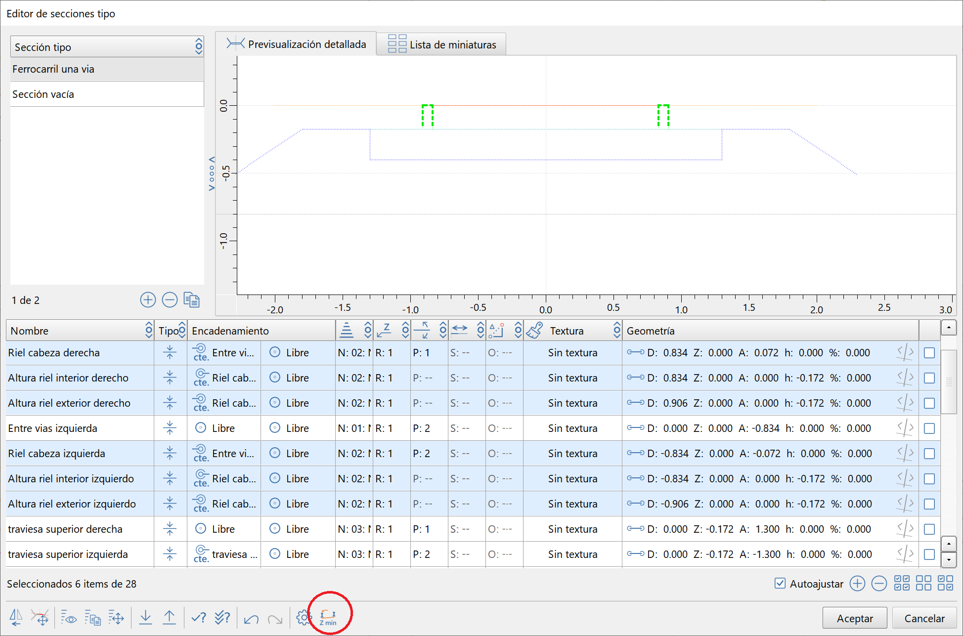Check the box for Riel cabeza derecha row
The image size is (963, 636).
(929, 353)
